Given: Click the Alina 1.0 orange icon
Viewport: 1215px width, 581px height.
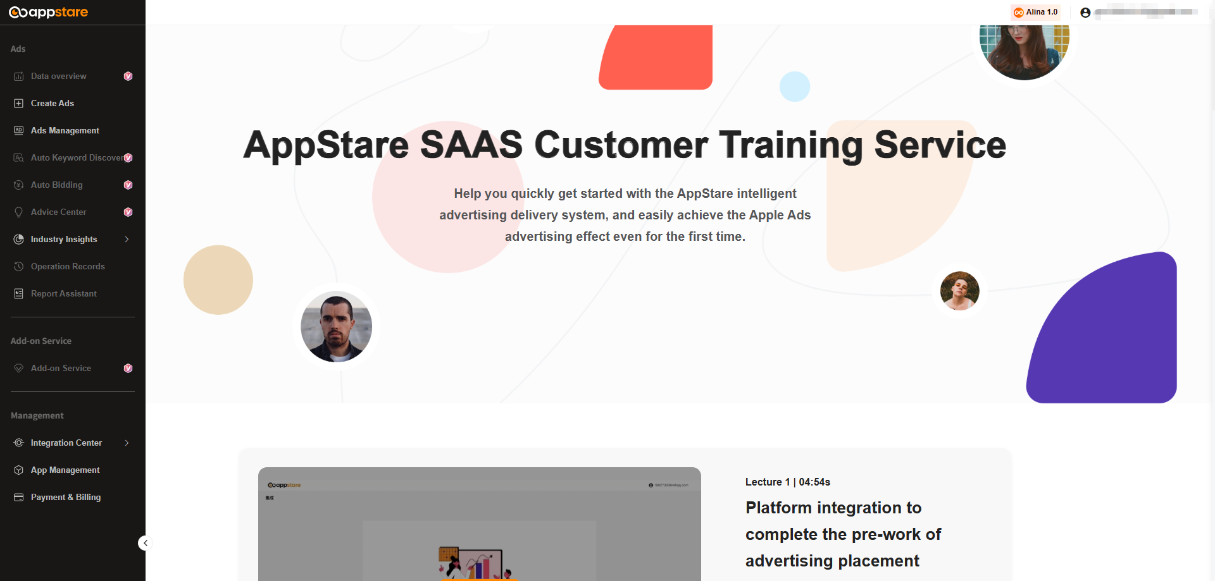Looking at the screenshot, I should pyautogui.click(x=1019, y=13).
